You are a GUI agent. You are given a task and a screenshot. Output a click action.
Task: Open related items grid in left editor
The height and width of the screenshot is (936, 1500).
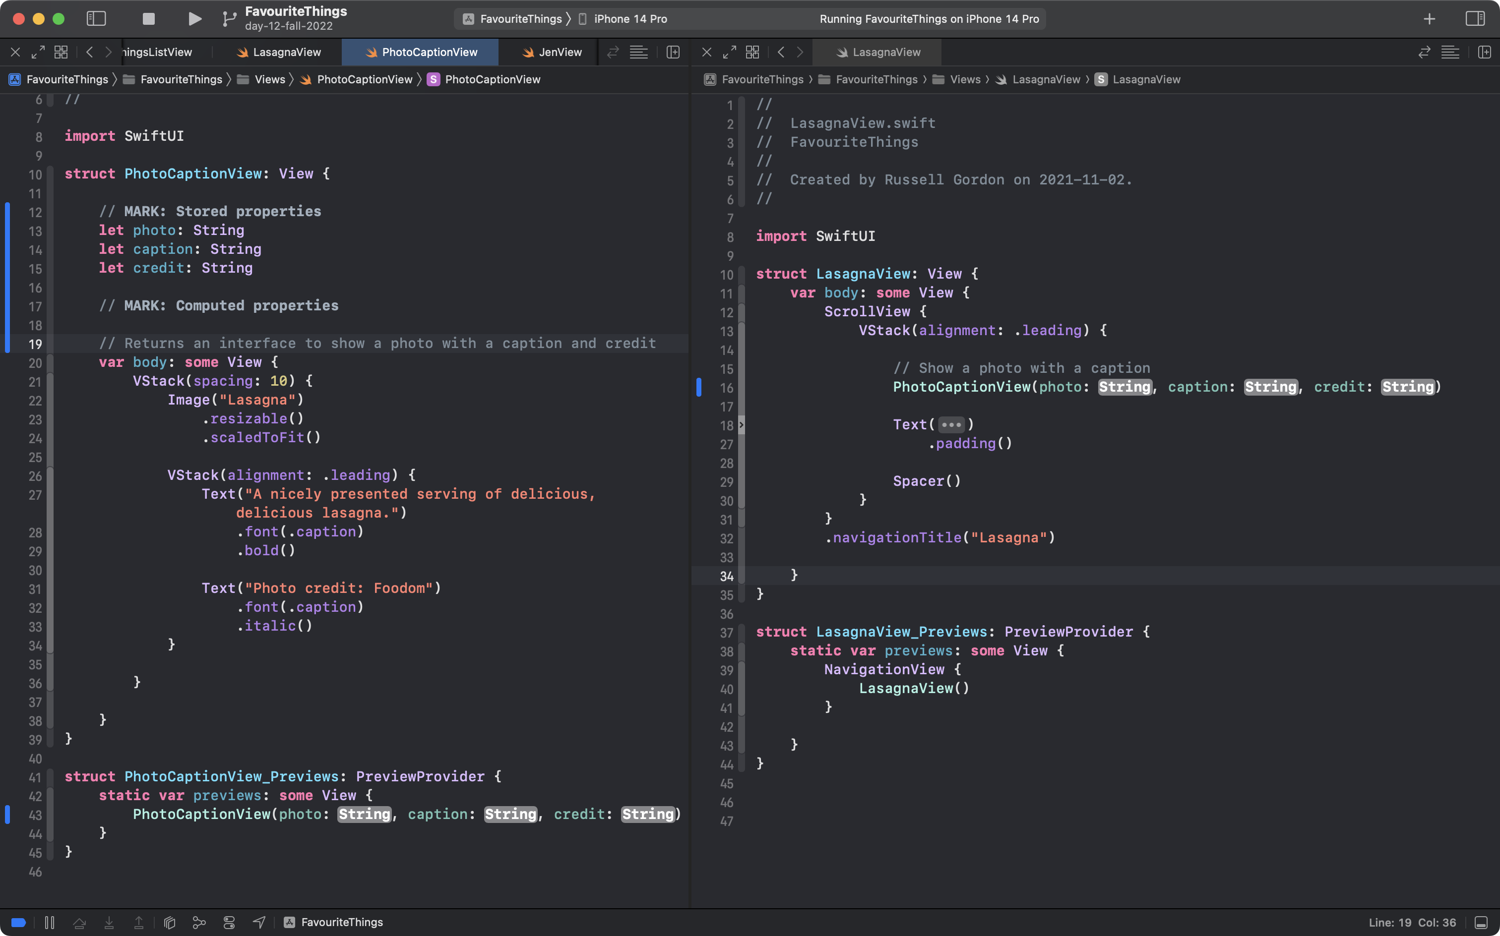[61, 52]
